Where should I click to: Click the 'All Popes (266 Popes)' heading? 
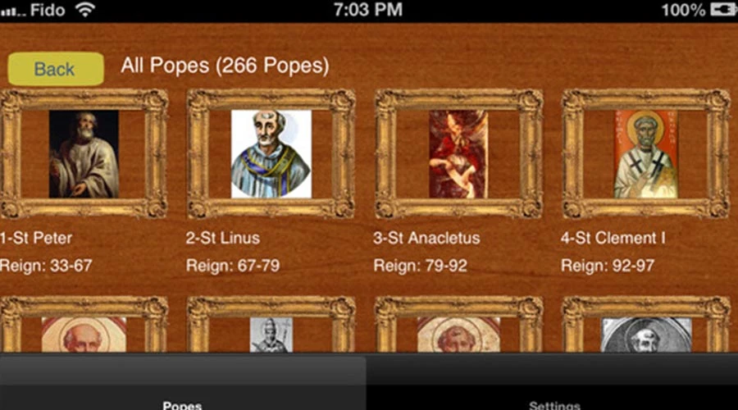click(x=225, y=66)
